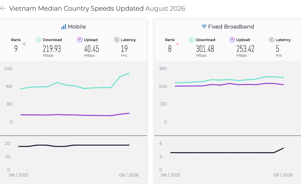Click the Mobile Download arrow icon

pos(38,40)
